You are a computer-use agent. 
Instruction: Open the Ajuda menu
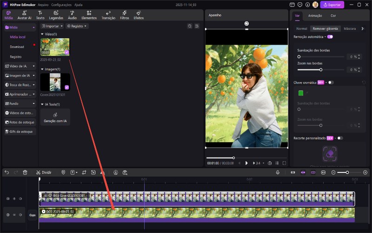pyautogui.click(x=78, y=5)
